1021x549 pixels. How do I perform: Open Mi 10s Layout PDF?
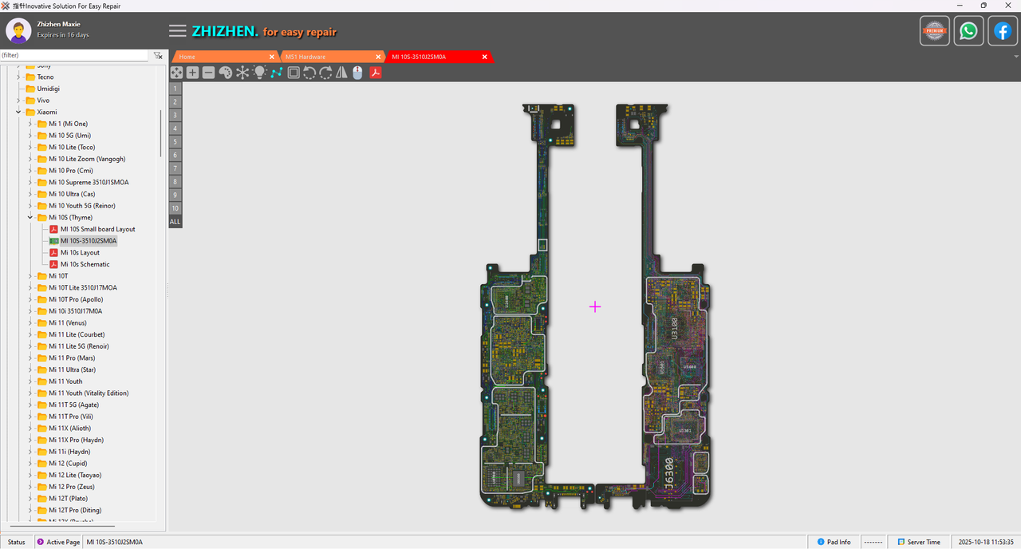[x=80, y=252]
